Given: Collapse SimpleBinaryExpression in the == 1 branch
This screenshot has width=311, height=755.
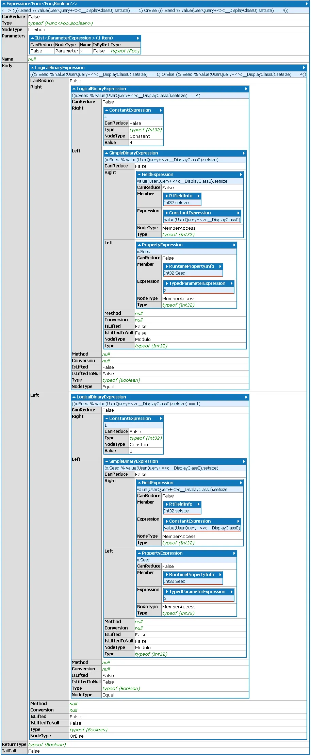Looking at the screenshot, I should 107,461.
